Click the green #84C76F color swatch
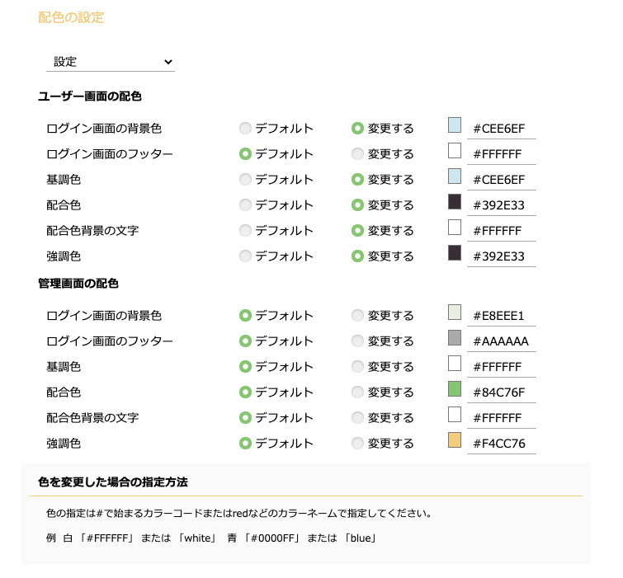 click(x=455, y=388)
